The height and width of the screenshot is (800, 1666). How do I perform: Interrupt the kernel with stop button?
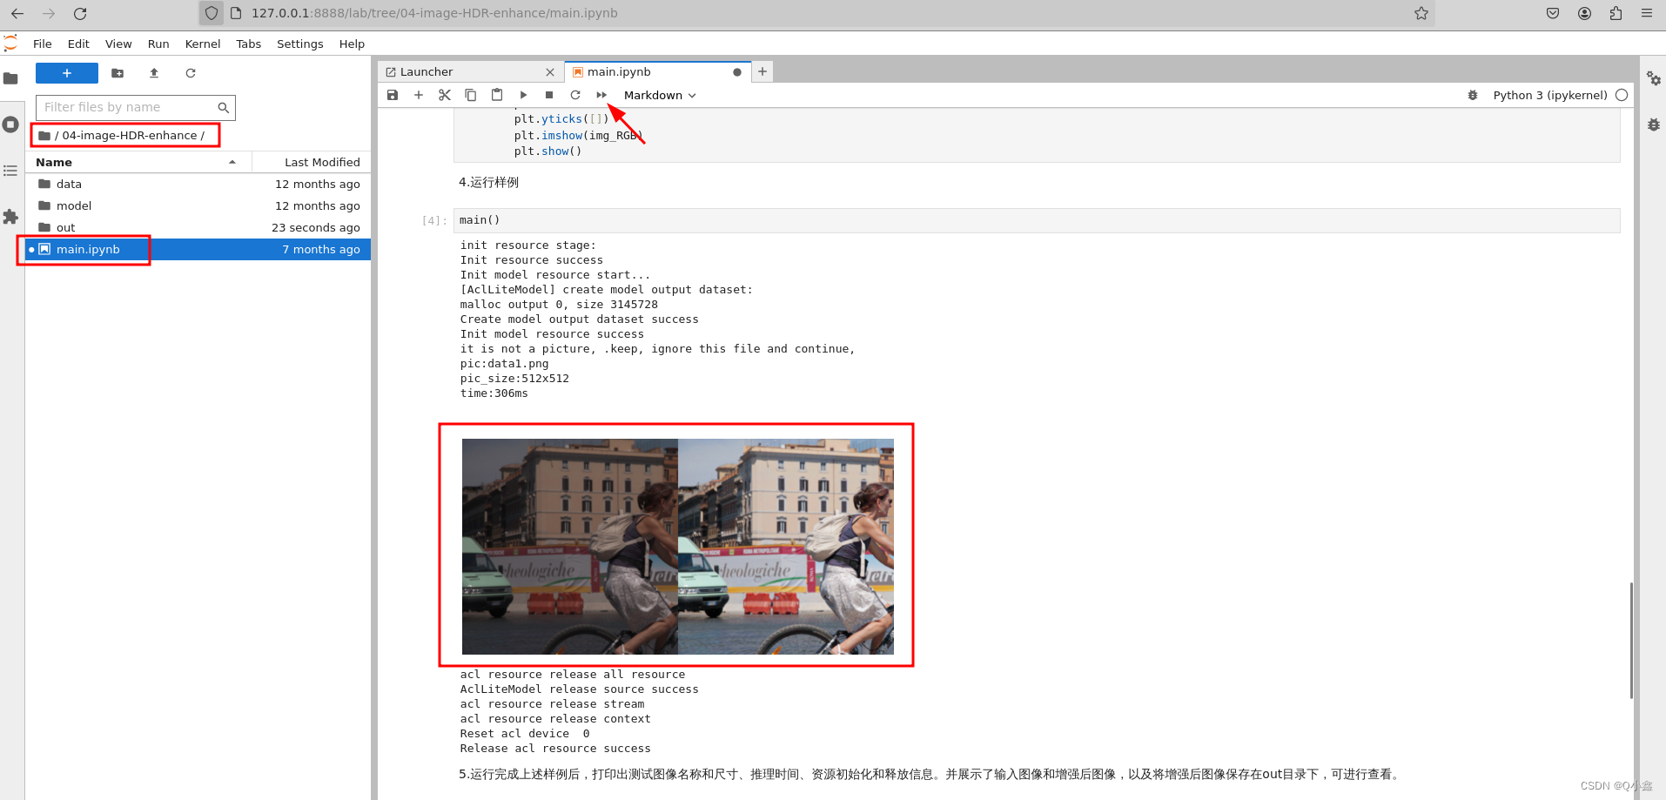coord(549,95)
